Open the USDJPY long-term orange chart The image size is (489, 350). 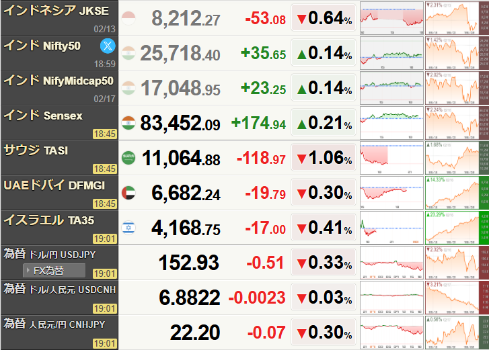tap(457, 263)
